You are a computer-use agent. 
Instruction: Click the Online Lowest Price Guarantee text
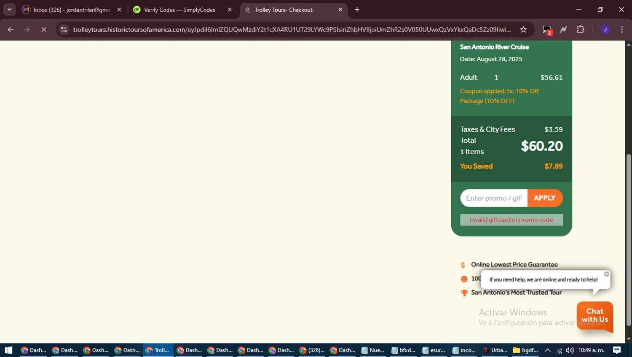point(514,265)
